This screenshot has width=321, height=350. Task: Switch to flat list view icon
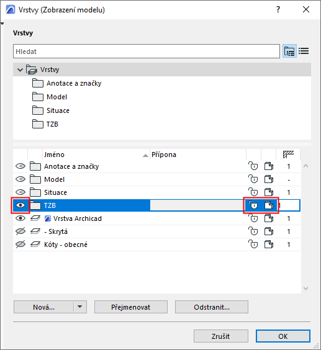(x=304, y=51)
